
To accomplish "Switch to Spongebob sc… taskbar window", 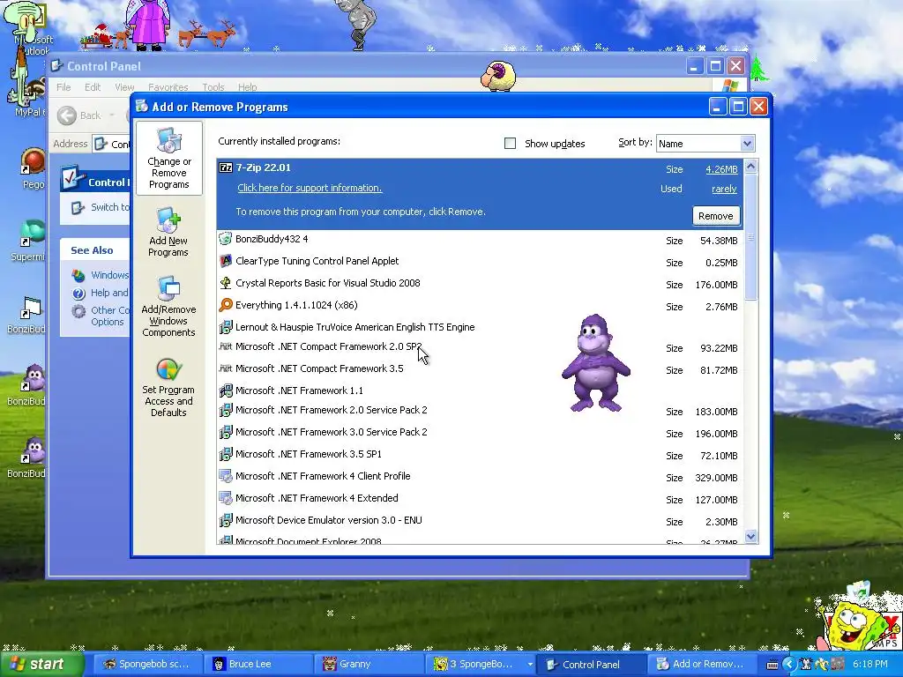I will [146, 665].
